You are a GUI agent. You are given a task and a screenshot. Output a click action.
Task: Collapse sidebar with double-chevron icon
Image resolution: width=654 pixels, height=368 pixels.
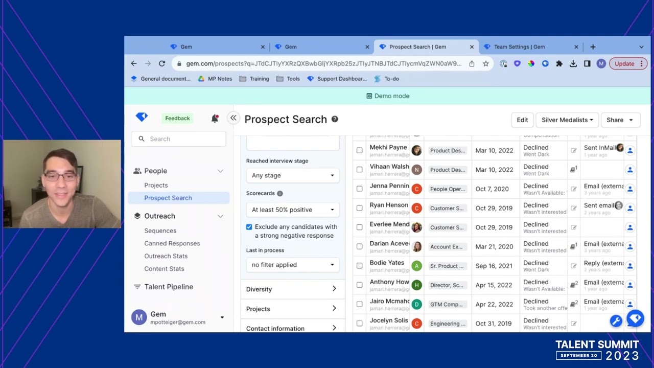tap(233, 118)
